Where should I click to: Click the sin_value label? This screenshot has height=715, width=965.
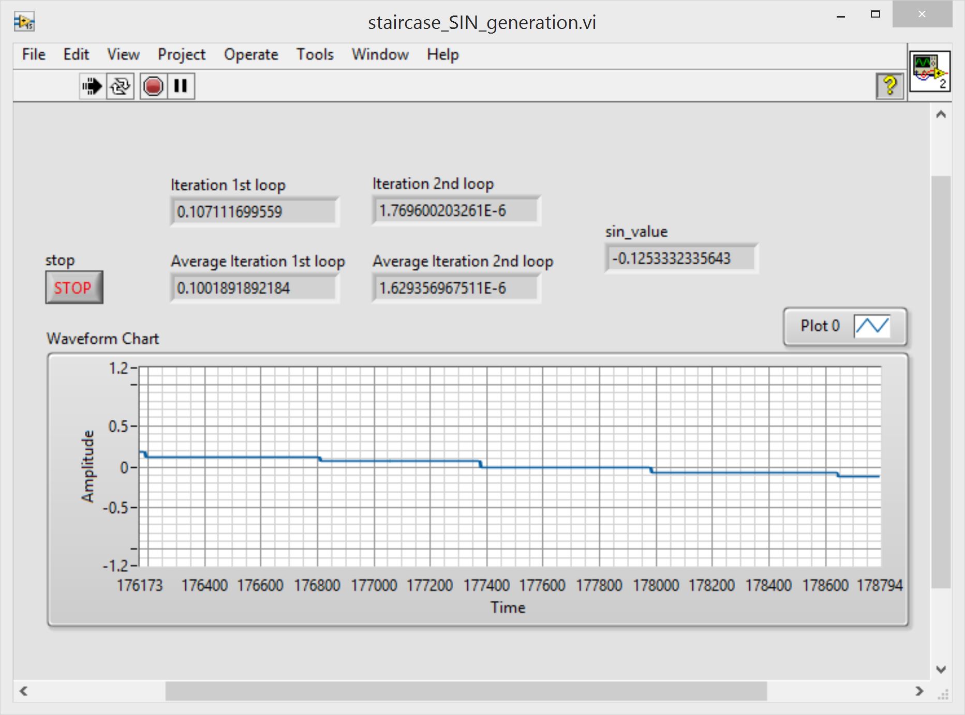click(636, 232)
